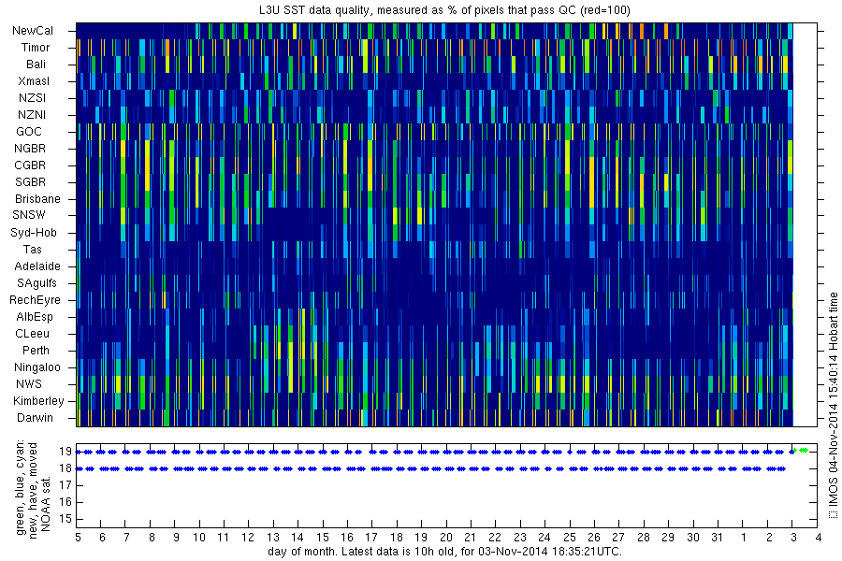Click day 31 on the x-axis
The width and height of the screenshot is (842, 561).
pos(717,537)
